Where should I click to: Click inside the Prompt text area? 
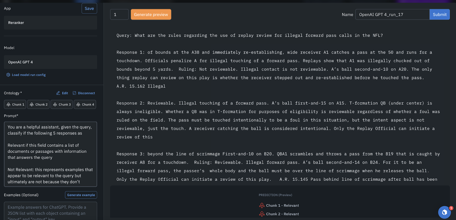[50, 154]
